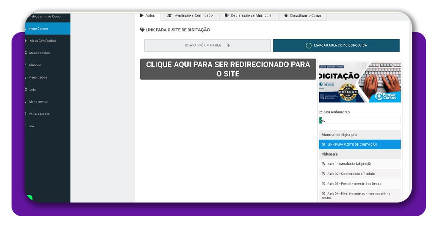The width and height of the screenshot is (438, 229).
Task: Click Material de digitação section header
Action: 360,135
